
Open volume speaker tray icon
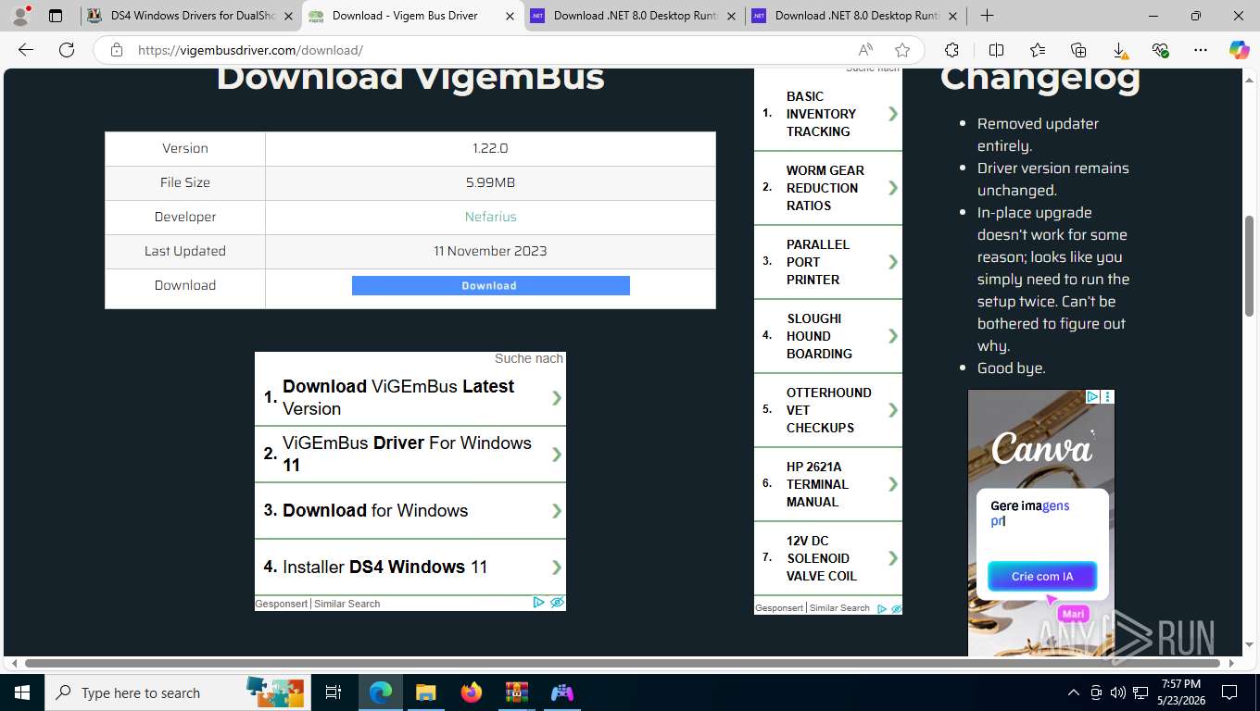pyautogui.click(x=1117, y=692)
